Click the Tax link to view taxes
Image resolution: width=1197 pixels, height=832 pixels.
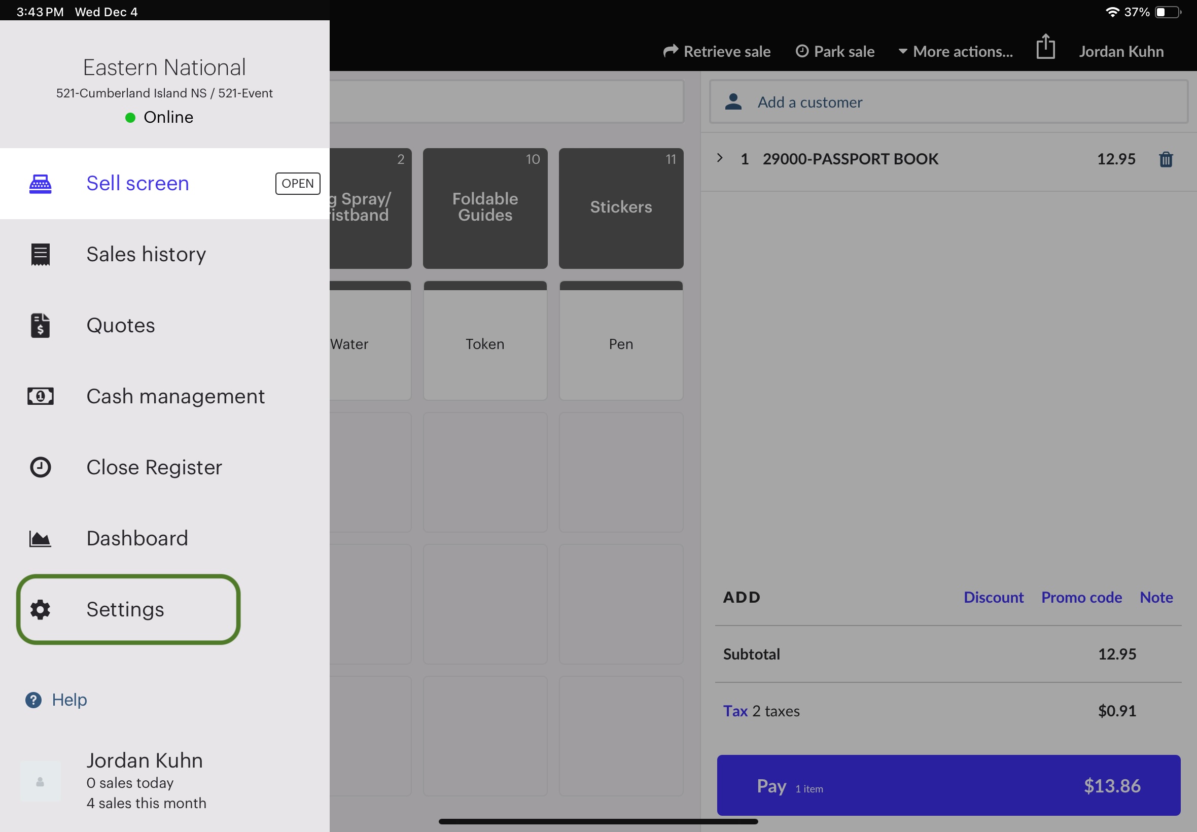point(735,711)
